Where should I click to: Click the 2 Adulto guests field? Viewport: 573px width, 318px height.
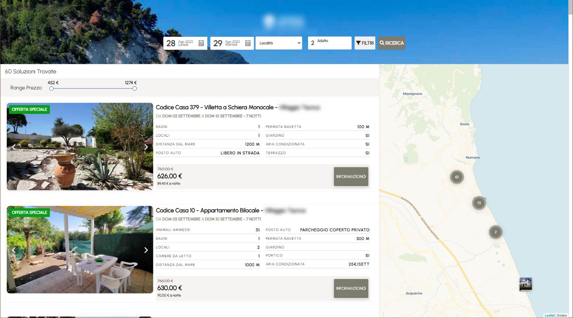tap(330, 43)
